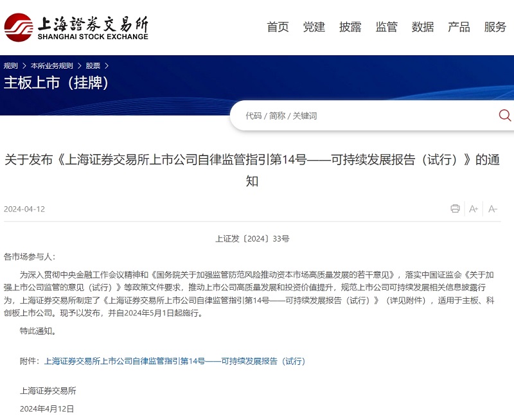Screen dimensions: 514x415
Task: Select 规则 in the breadcrumb trail
Action: [x=12, y=64]
